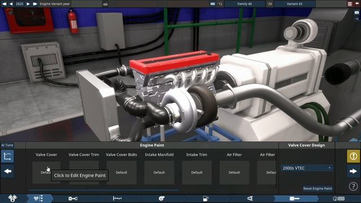Go to next step with right arrow

click(x=354, y=171)
